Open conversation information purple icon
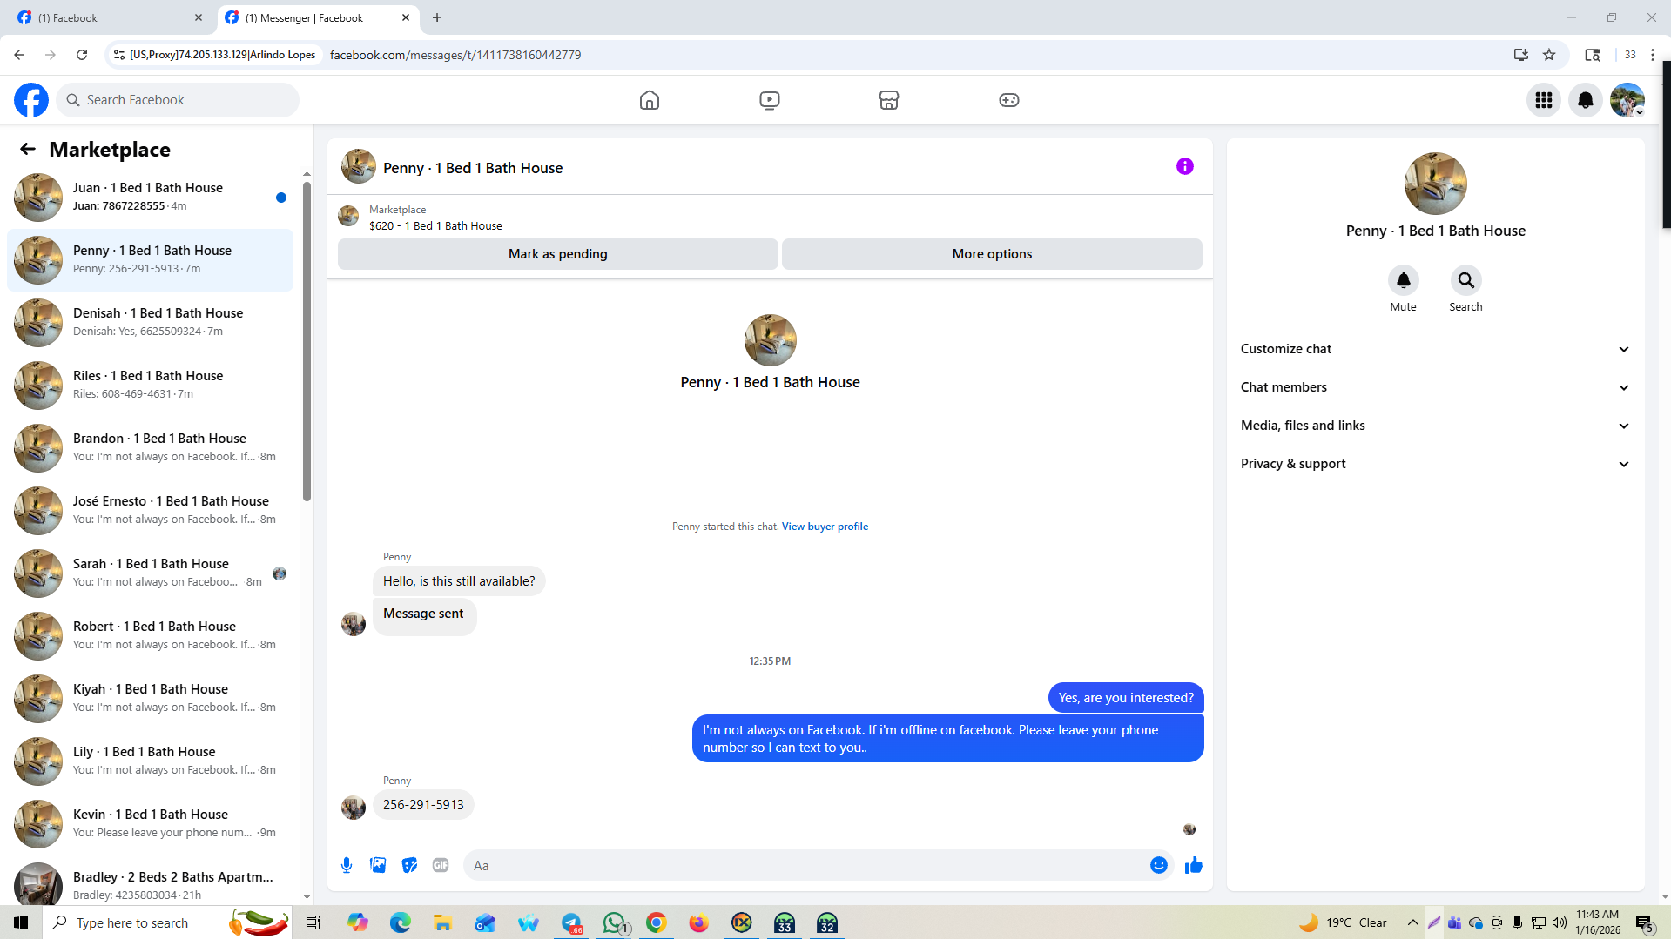This screenshot has width=1671, height=939. pos(1185,166)
